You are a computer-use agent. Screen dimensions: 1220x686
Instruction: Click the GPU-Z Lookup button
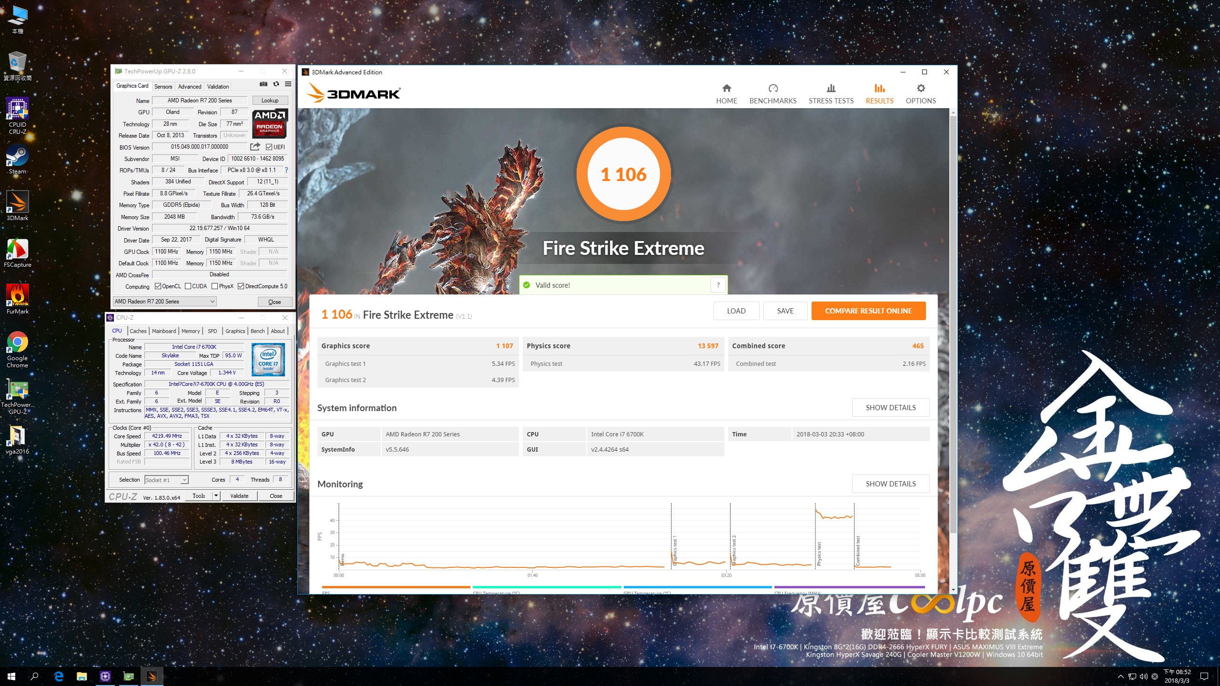click(270, 101)
